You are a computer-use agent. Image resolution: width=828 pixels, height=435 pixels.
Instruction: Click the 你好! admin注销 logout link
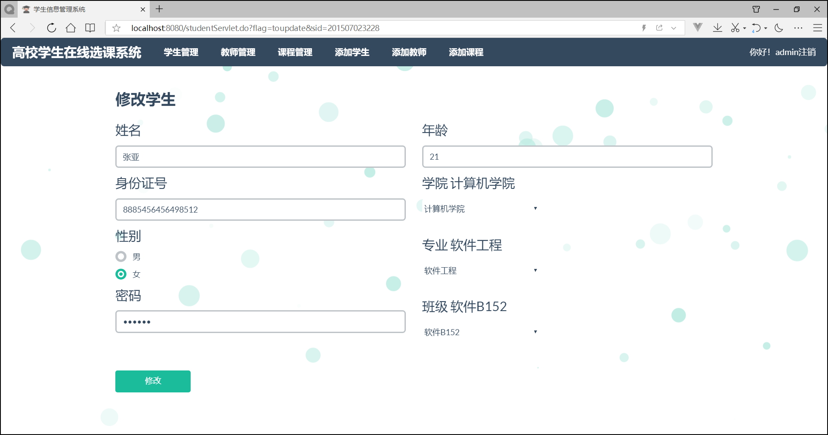[782, 52]
